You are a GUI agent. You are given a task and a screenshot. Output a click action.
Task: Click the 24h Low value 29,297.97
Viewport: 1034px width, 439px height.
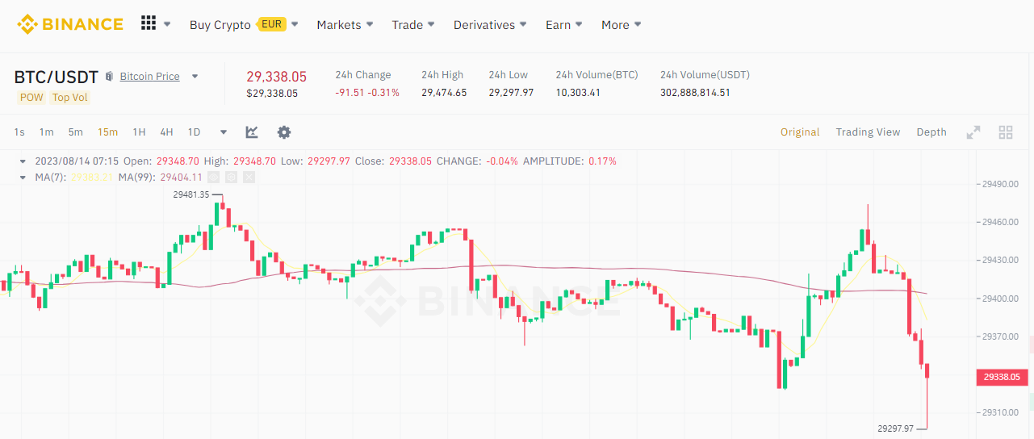point(511,93)
